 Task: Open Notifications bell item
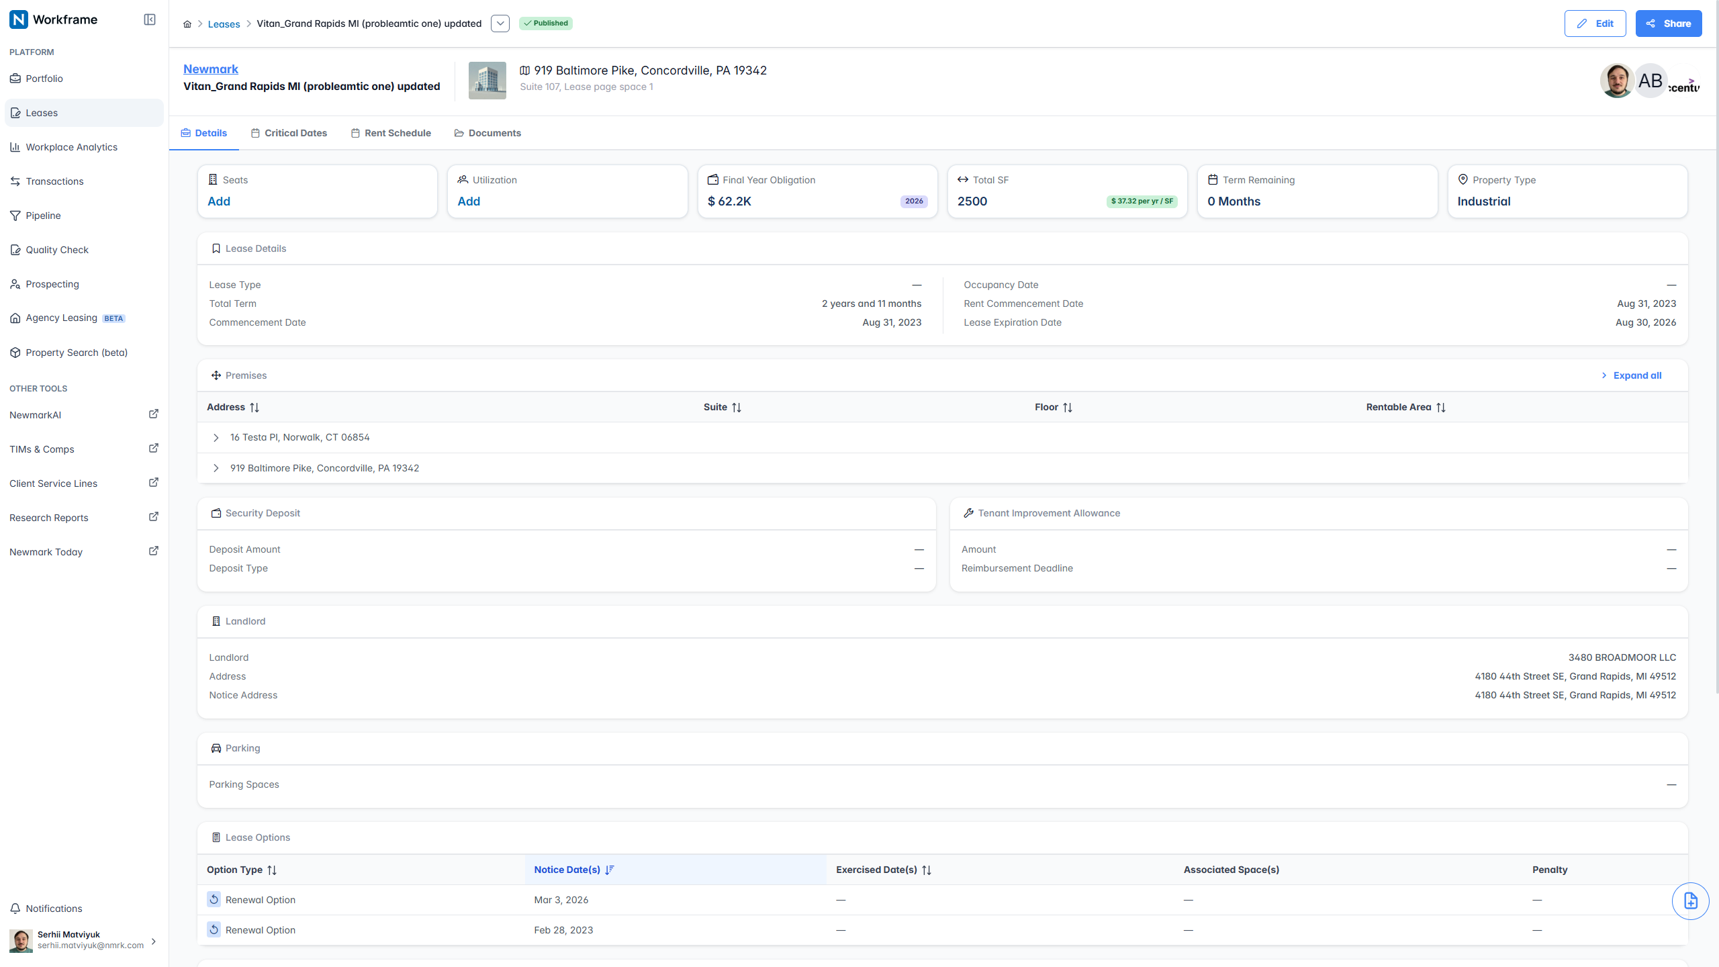[x=84, y=909]
